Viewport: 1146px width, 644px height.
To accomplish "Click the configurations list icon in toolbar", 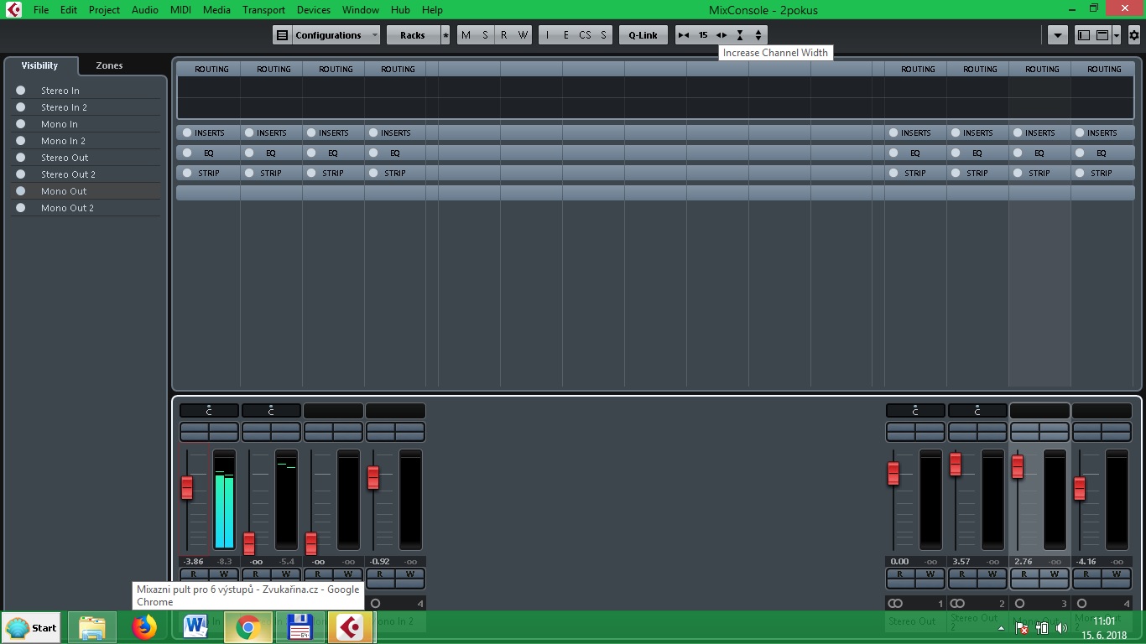I will [282, 35].
